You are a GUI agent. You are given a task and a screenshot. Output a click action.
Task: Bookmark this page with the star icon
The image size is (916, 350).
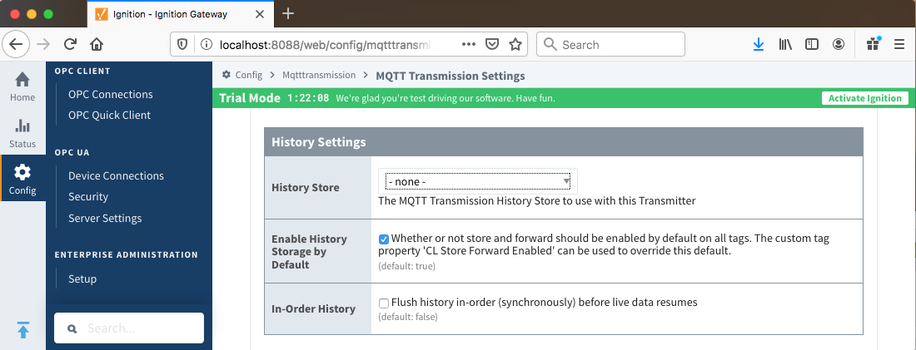pos(515,44)
